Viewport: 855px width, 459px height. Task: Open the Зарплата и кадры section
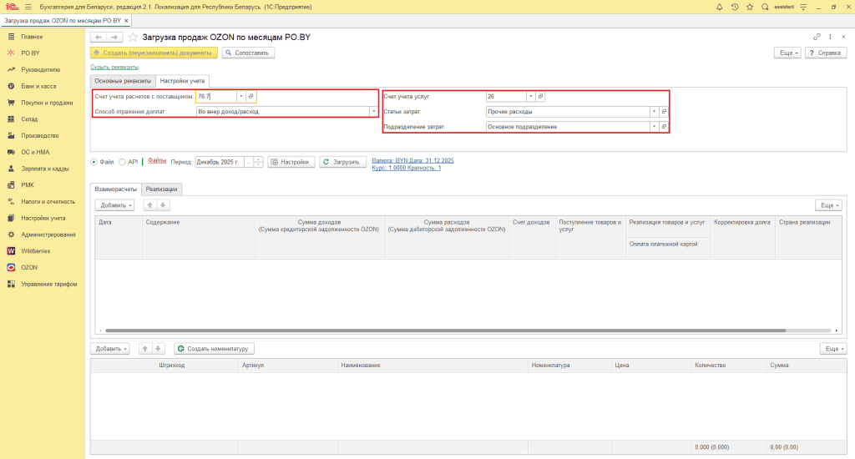click(45, 169)
